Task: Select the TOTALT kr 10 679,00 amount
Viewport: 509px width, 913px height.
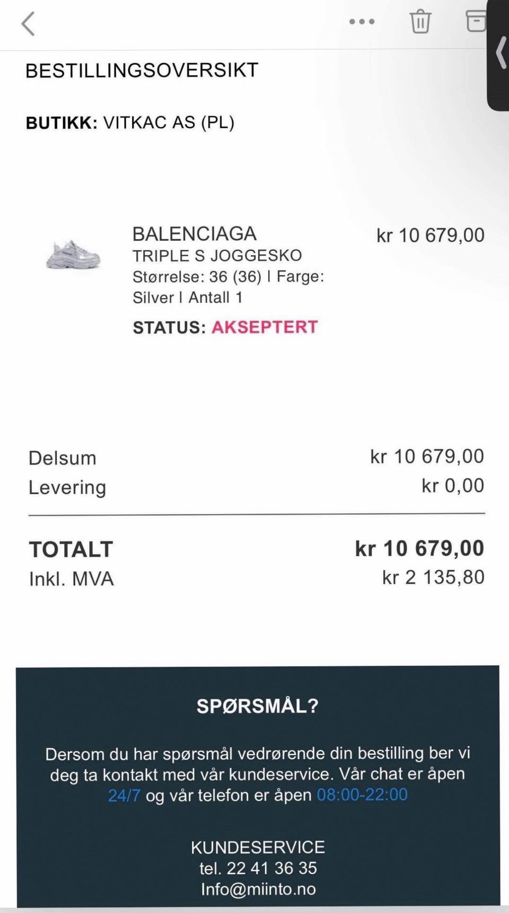Action: [419, 549]
